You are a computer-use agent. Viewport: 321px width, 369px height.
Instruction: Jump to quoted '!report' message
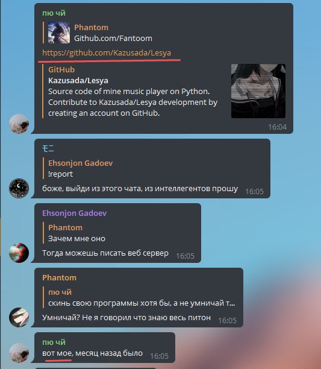80,168
